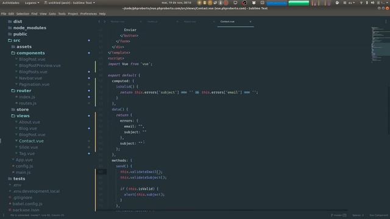Screen dimensions: 390x219
Task: Click the previous tab arrow in tab bar
Action: tap(99, 22)
